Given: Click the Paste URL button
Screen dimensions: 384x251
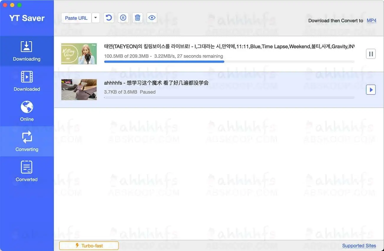Looking at the screenshot, I should 76,18.
